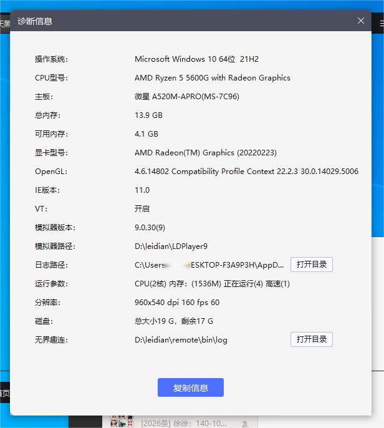Open the 无界趣连 log directory
This screenshot has width=384, height=428.
[311, 339]
